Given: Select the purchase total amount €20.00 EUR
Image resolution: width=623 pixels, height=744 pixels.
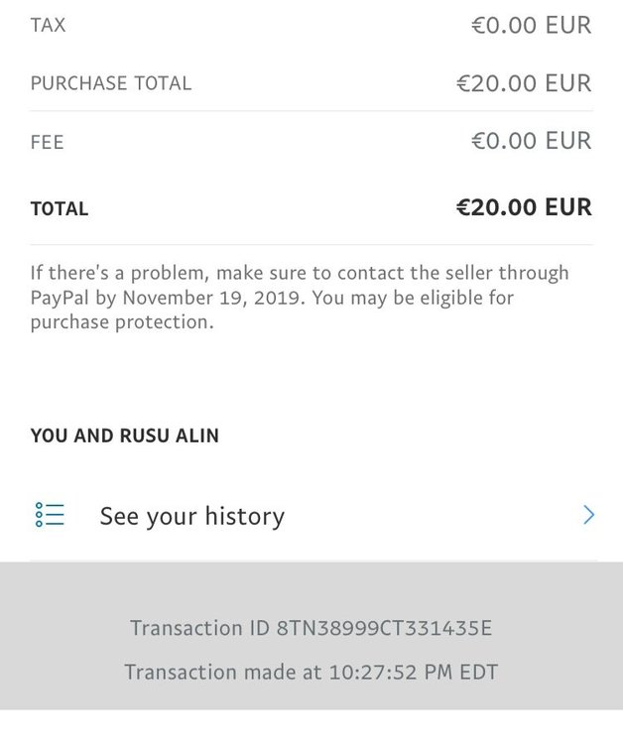Looking at the screenshot, I should click(x=523, y=83).
